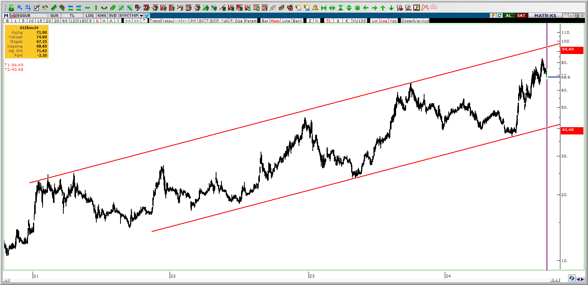This screenshot has width=588, height=285.
Task: Select the 60 minute period button
Action: click(x=65, y=21)
